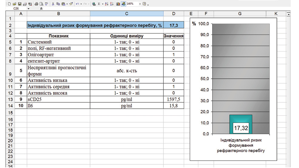Viewport: 299px width, 168px height.
Task: Click the chart category axis label text
Action: 241,145
